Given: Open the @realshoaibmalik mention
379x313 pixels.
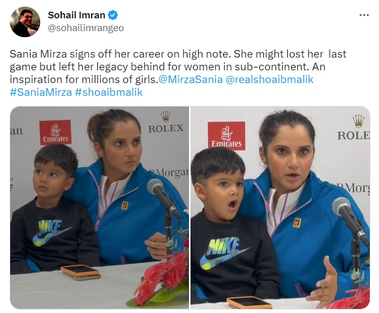Looking at the screenshot, I should (269, 80).
